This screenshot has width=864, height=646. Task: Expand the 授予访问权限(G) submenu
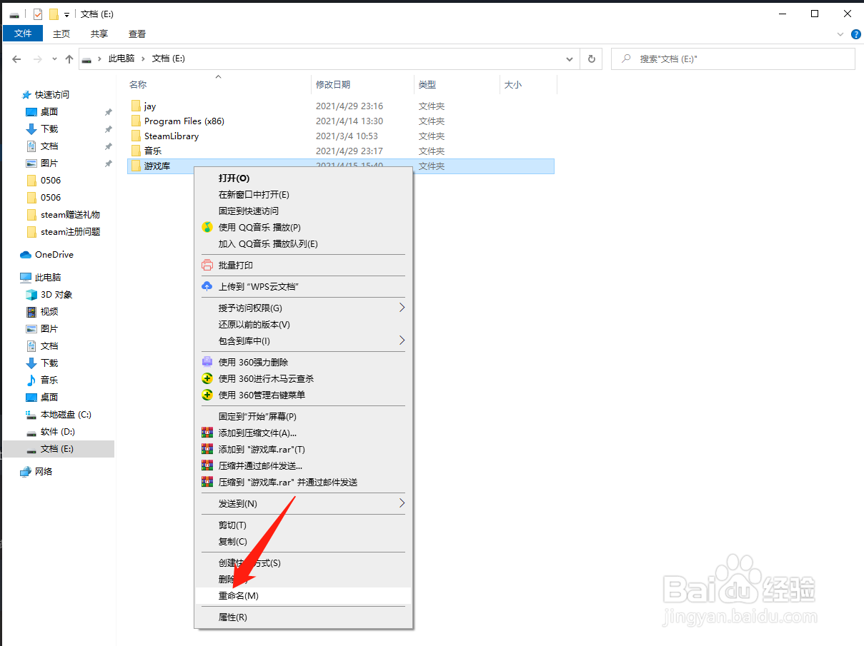tap(402, 308)
